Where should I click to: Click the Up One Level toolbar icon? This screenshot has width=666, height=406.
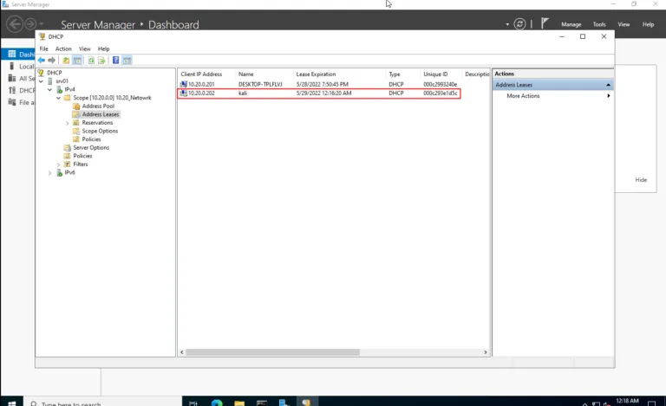(66, 61)
